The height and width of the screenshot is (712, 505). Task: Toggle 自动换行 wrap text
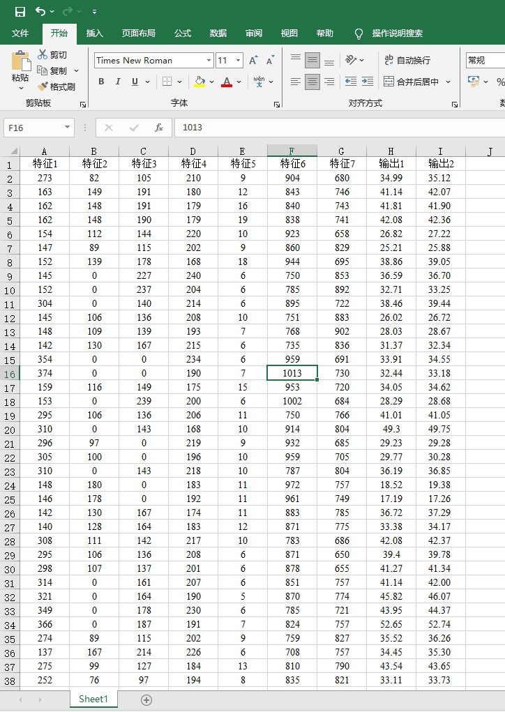coord(407,60)
